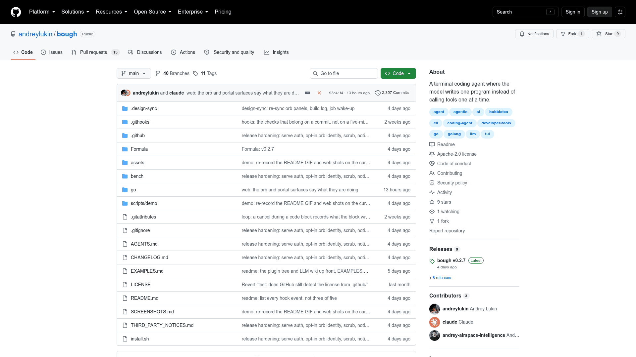Viewport: 636px width, 357px height.
Task: Expand the Enterprise menu
Action: tap(193, 12)
